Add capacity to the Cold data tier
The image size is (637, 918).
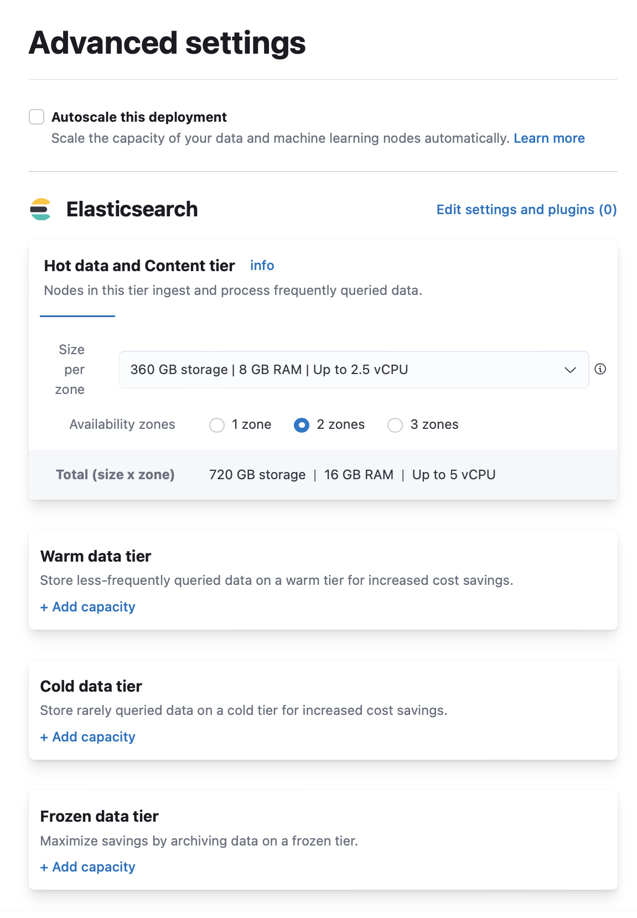click(87, 737)
